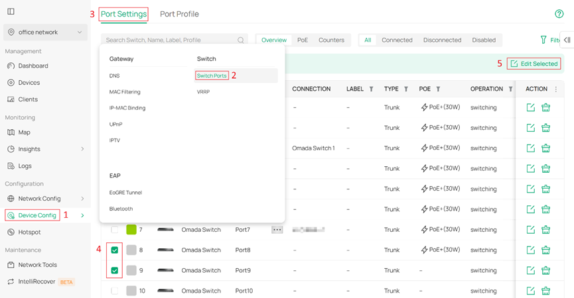Click the Filter funnel icon
This screenshot has width=574, height=298.
click(x=545, y=40)
